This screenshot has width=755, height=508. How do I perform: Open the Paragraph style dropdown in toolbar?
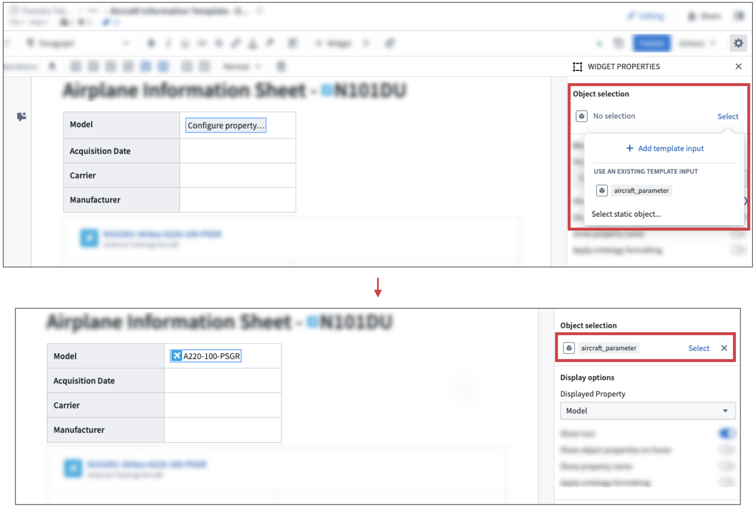point(77,43)
